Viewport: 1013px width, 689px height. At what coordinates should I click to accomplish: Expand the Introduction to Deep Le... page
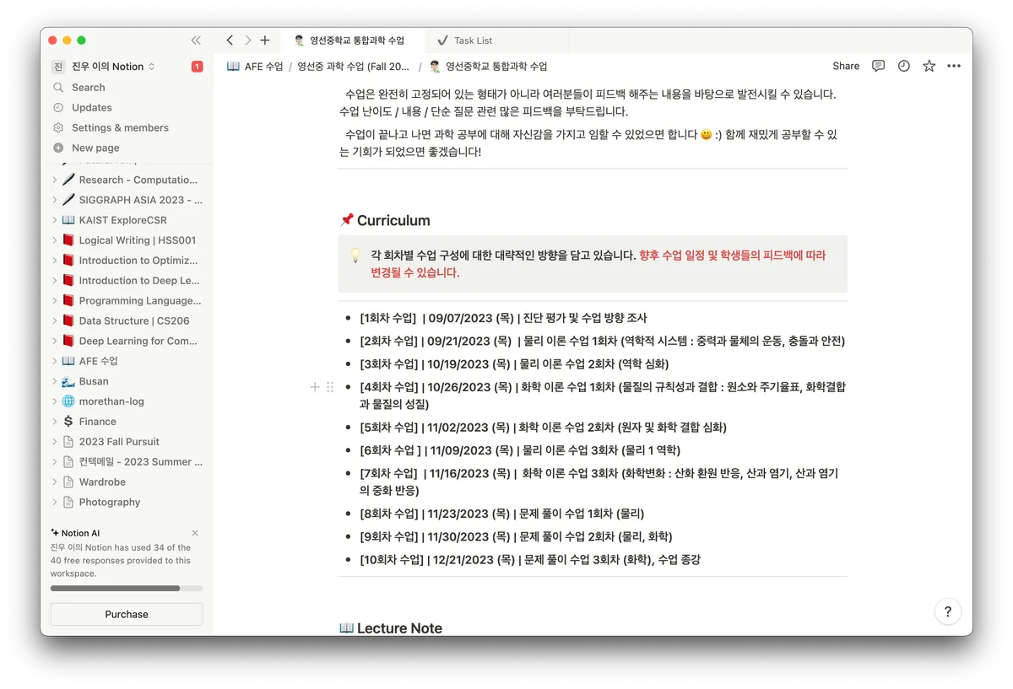55,281
